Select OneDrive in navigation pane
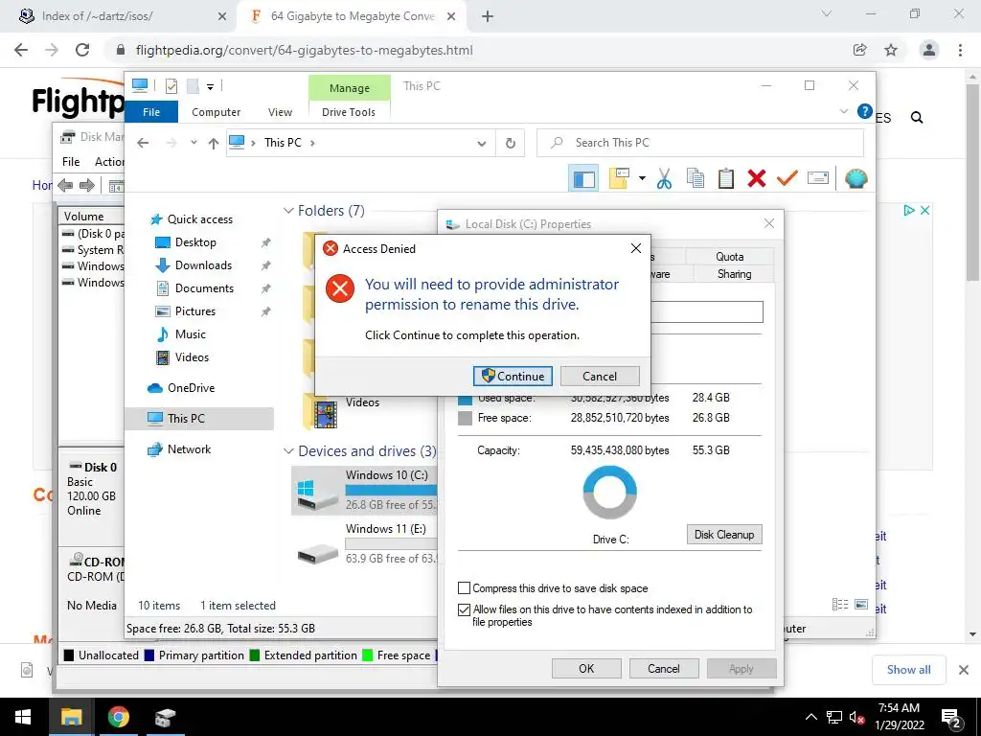Image resolution: width=981 pixels, height=736 pixels. 191,388
